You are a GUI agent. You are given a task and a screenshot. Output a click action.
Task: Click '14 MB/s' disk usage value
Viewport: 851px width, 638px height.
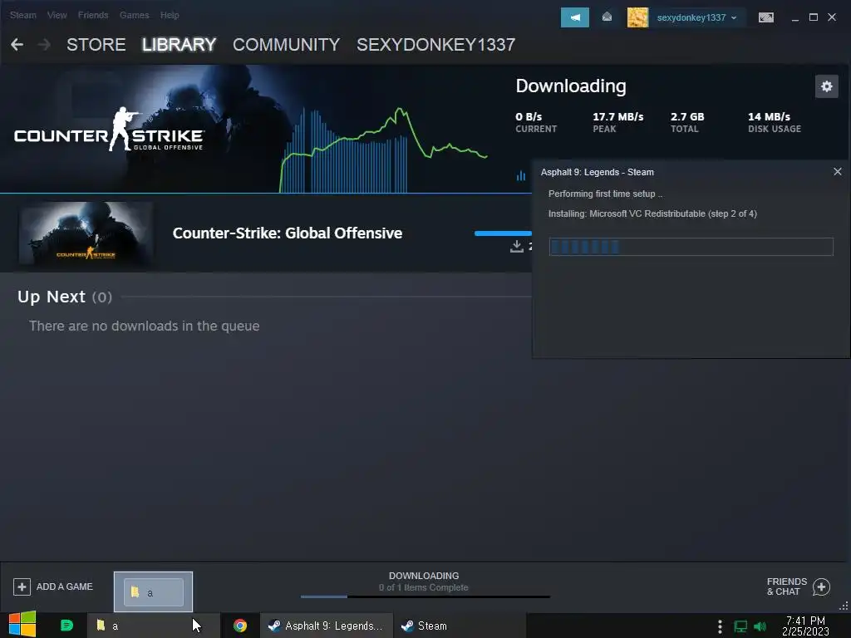click(769, 116)
